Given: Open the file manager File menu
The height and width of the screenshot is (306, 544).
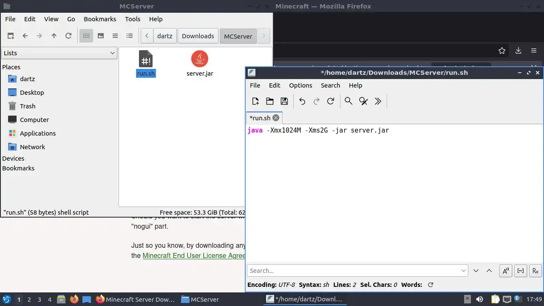Looking at the screenshot, I should pos(10,19).
